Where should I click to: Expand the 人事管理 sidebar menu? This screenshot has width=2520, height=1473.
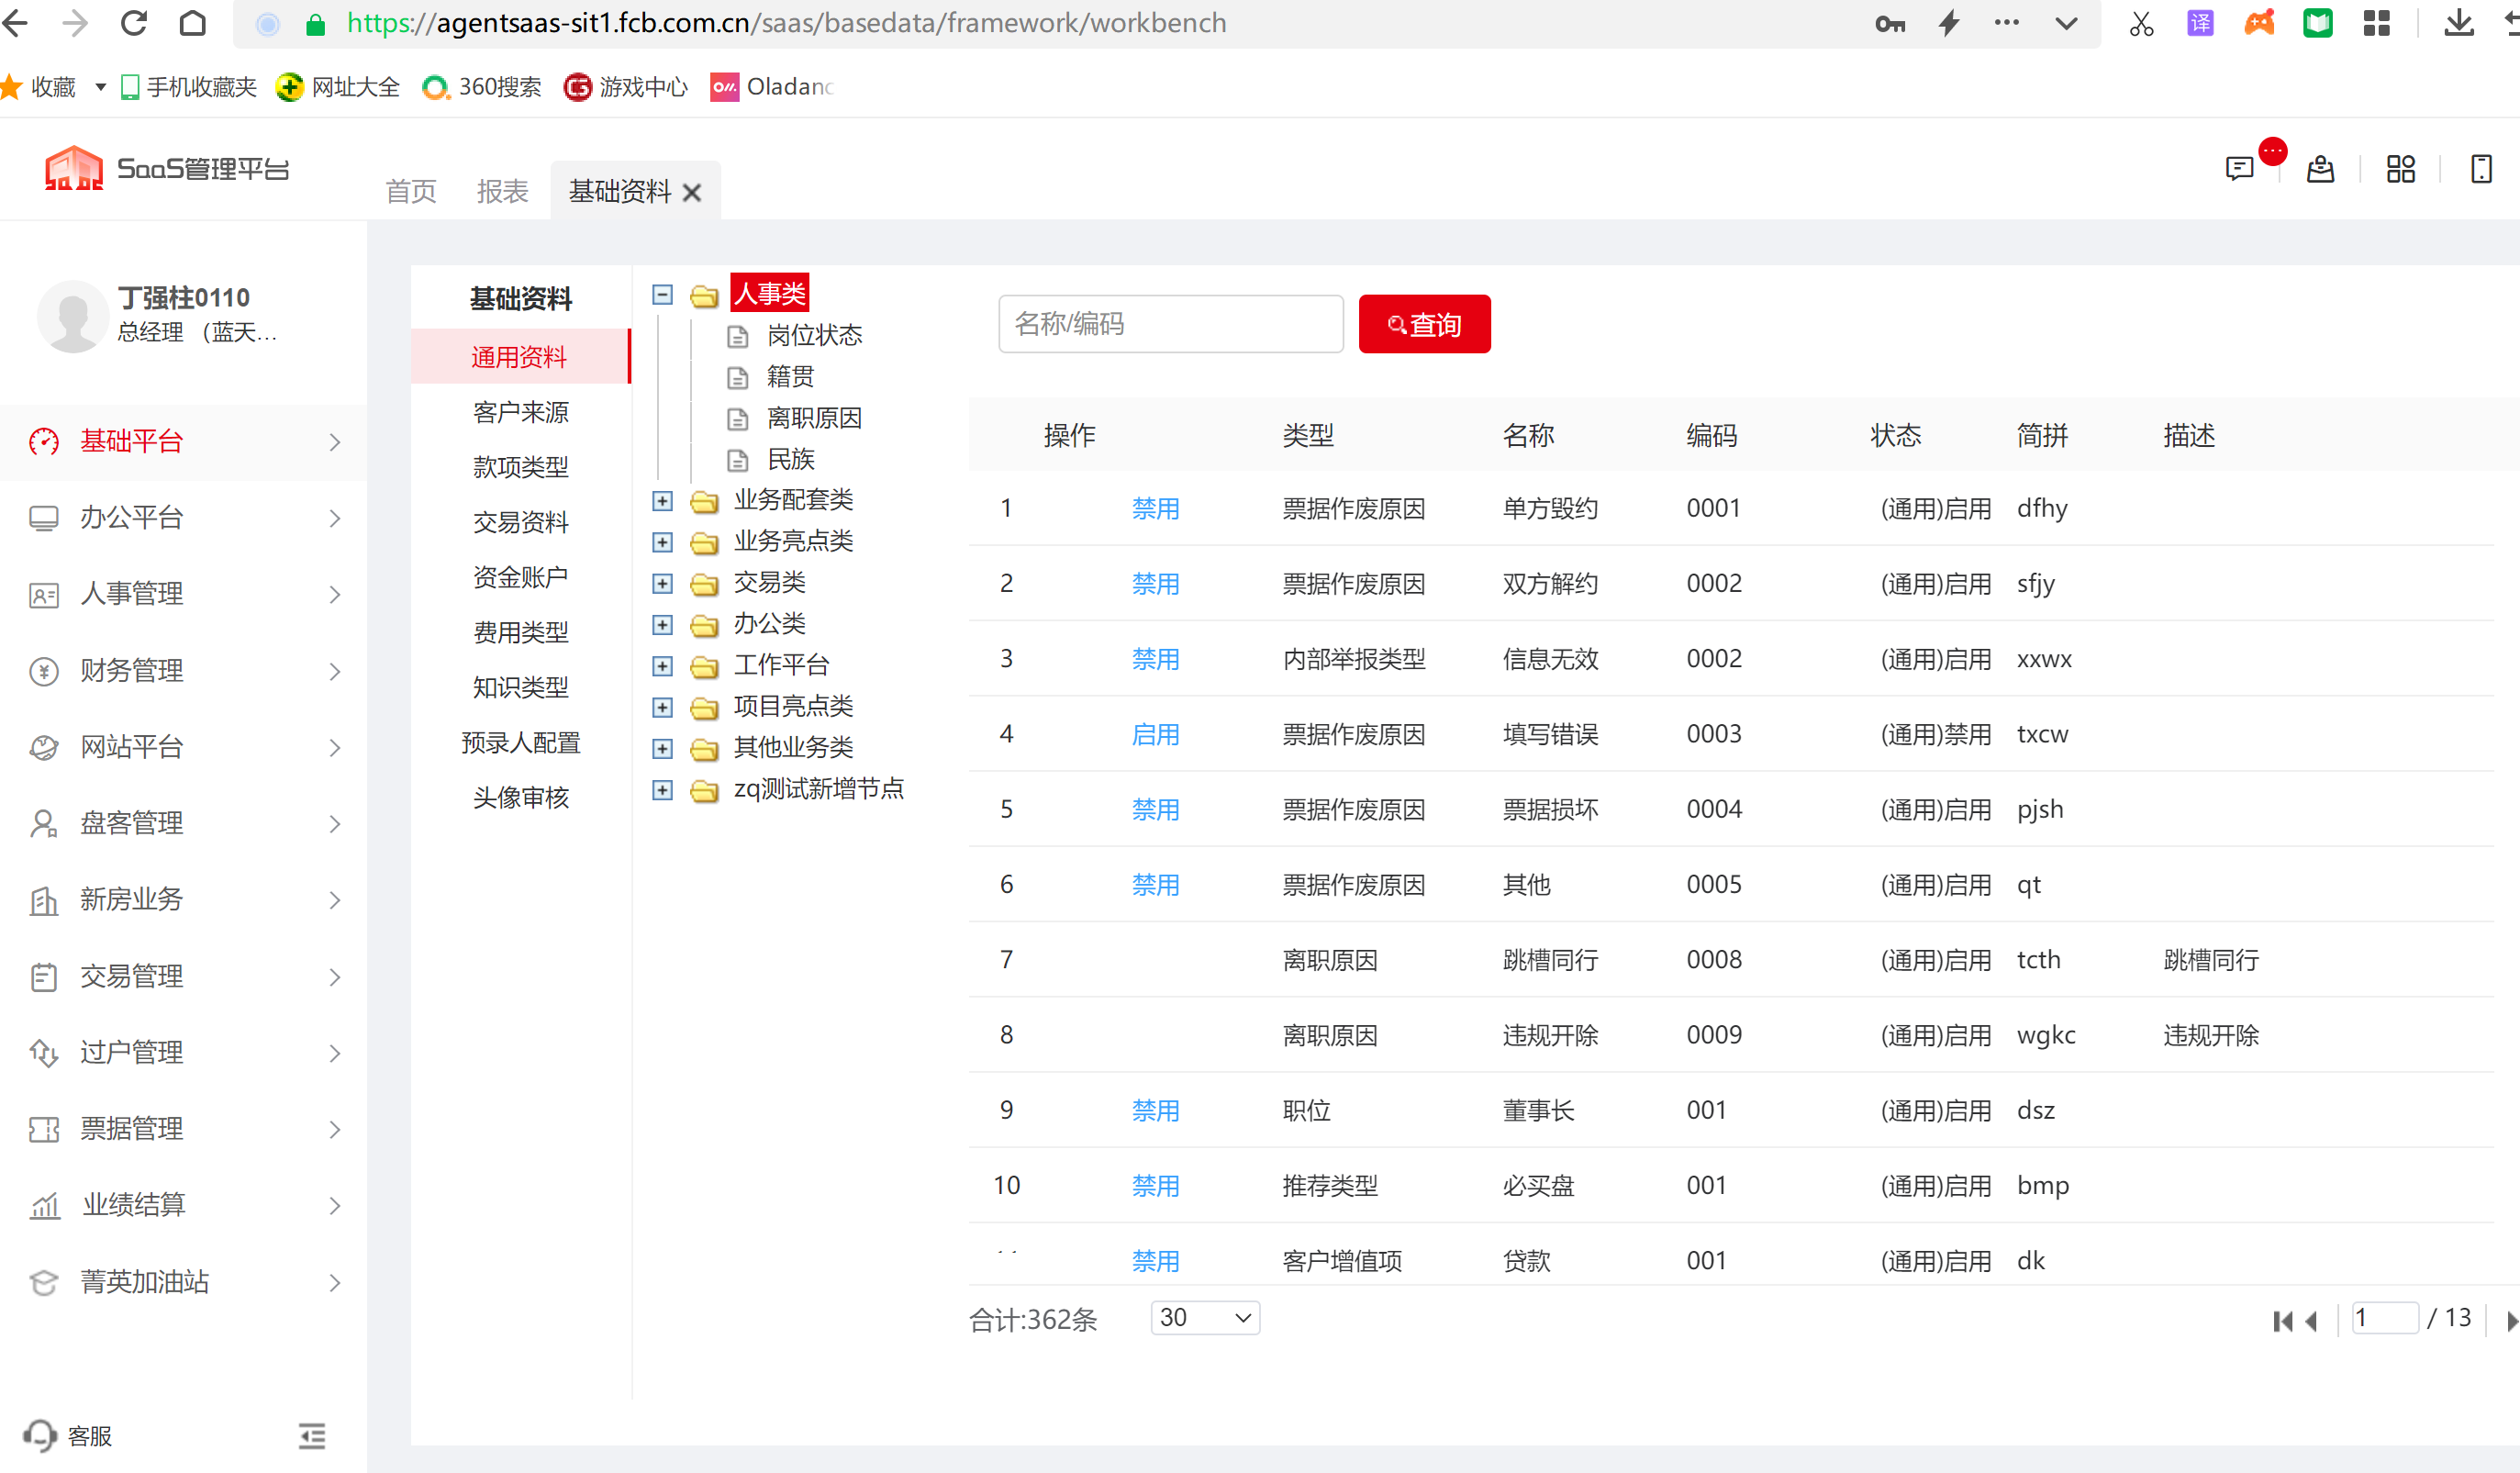[183, 594]
